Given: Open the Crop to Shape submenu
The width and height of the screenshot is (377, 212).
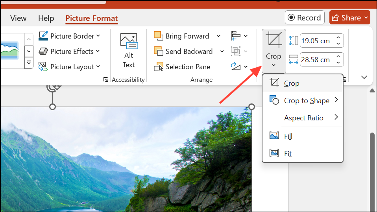Looking at the screenshot, I should pos(303,100).
